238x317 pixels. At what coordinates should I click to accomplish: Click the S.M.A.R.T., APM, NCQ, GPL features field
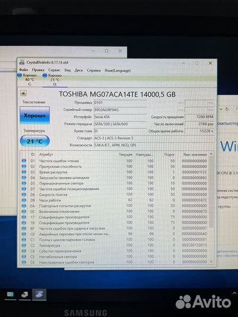(x=154, y=145)
